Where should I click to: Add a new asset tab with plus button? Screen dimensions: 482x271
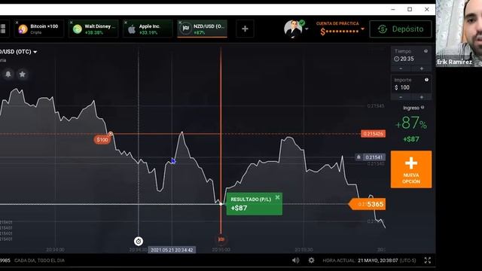click(245, 29)
